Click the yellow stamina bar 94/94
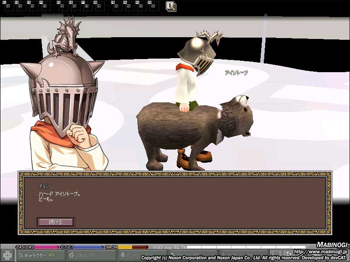The image size is (350, 262). [126, 247]
